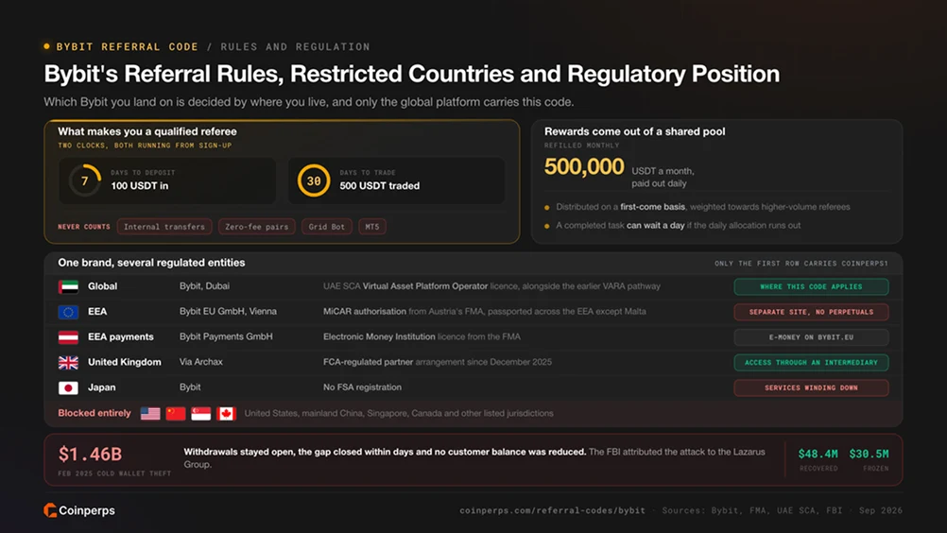Click the Sources footer text
Image resolution: width=947 pixels, height=533 pixels.
click(752, 510)
